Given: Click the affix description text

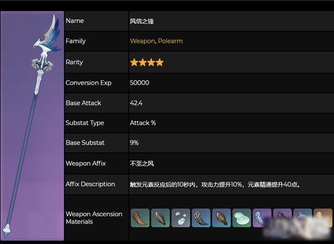Looking at the screenshot, I should click(215, 184).
